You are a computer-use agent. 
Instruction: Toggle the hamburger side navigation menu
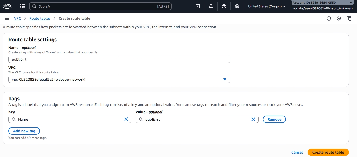click(7, 18)
